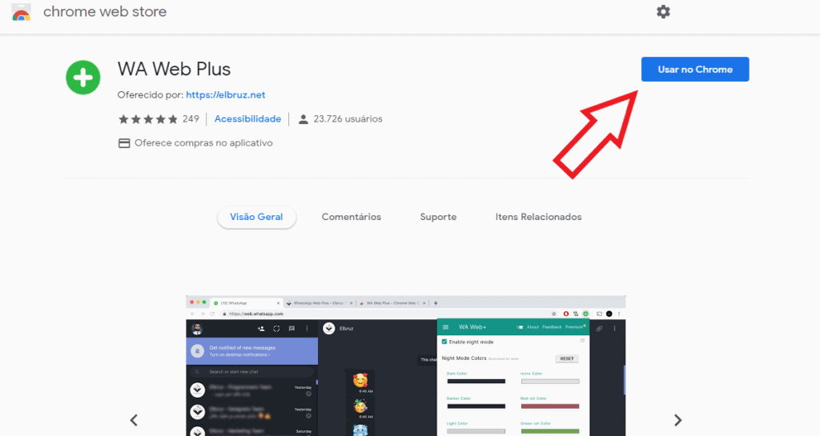Click the chrome web store title
The image size is (820, 436).
105,11
